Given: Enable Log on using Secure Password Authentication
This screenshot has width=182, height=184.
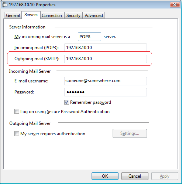Looking at the screenshot, I should (x=17, y=112).
